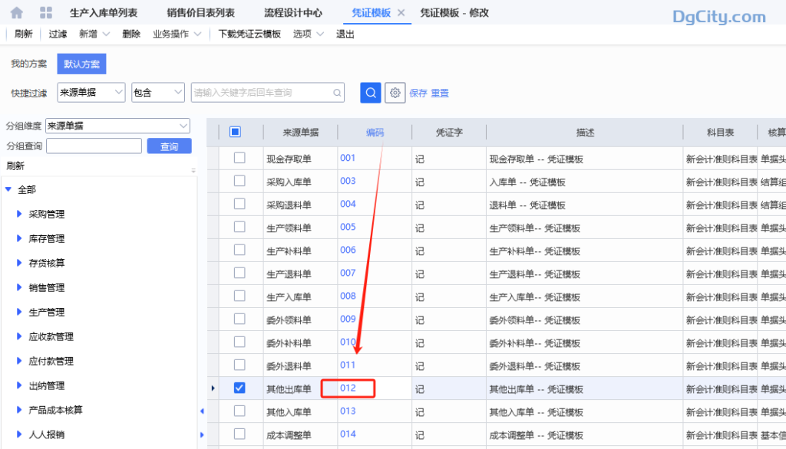Check the 采购入库单 row checkbox
786x449 pixels.
[x=239, y=181]
